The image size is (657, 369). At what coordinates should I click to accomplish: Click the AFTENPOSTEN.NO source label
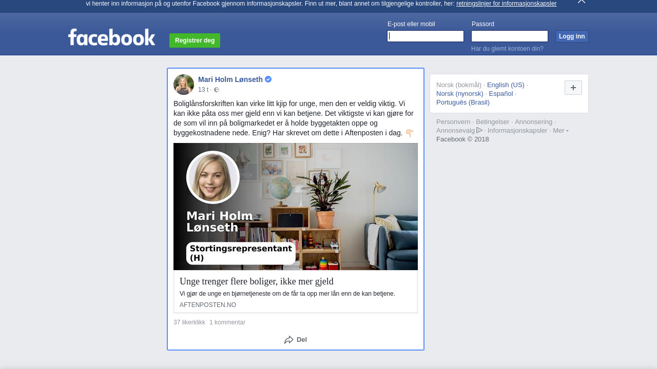click(208, 305)
